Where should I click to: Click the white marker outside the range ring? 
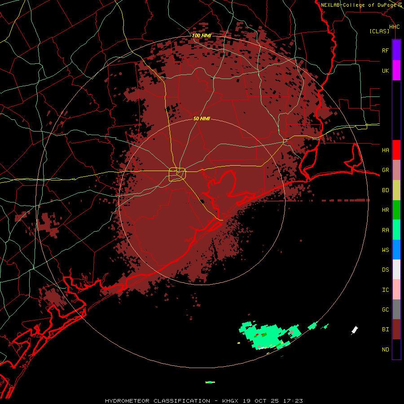[x=355, y=330]
